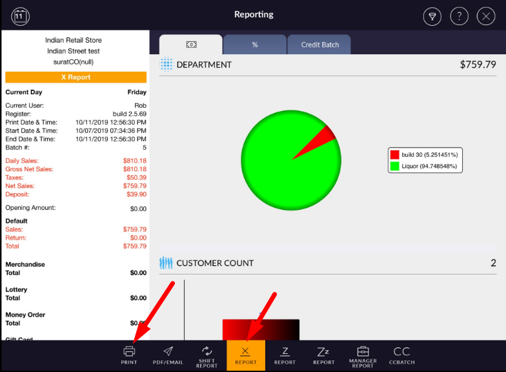Click the filter funnel icon
The image size is (506, 372).
[x=432, y=16]
